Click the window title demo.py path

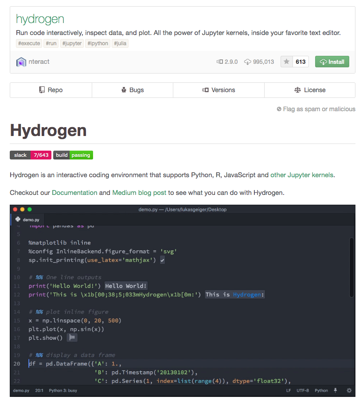[183, 210]
